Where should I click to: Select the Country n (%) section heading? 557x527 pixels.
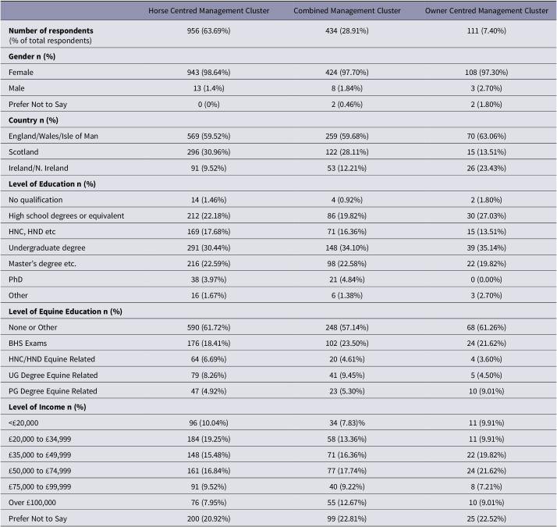(x=34, y=120)
